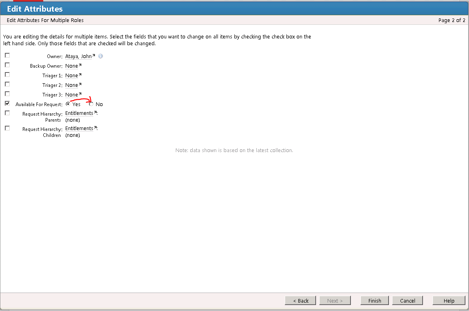Click the picker arrow icon for Triager 2
Image resolution: width=469 pixels, height=311 pixels.
tap(80, 84)
